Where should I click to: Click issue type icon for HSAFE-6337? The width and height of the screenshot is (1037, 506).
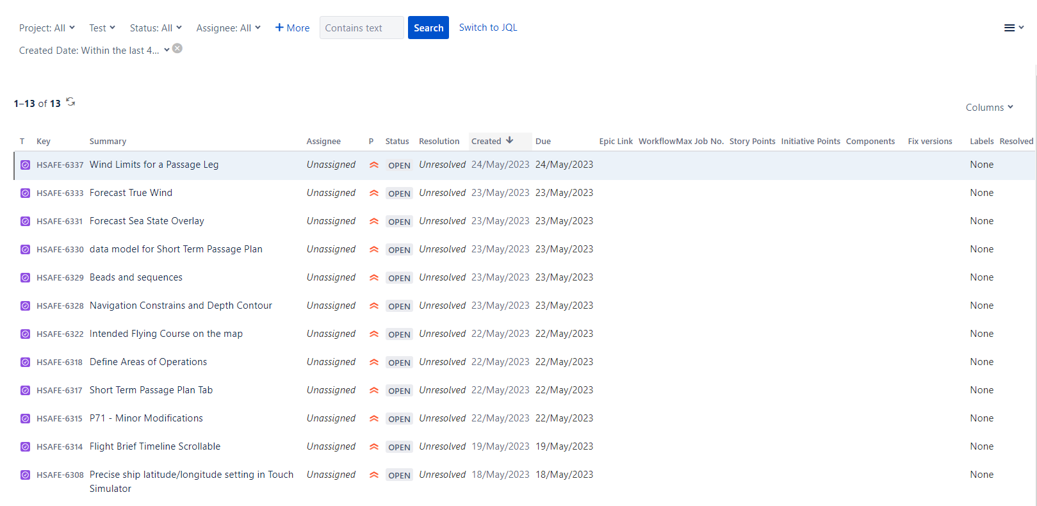[25, 165]
